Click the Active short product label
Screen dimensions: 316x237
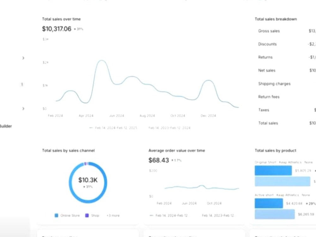point(264,195)
